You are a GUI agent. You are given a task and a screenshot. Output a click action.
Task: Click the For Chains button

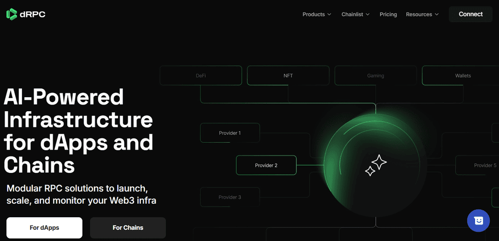(128, 228)
